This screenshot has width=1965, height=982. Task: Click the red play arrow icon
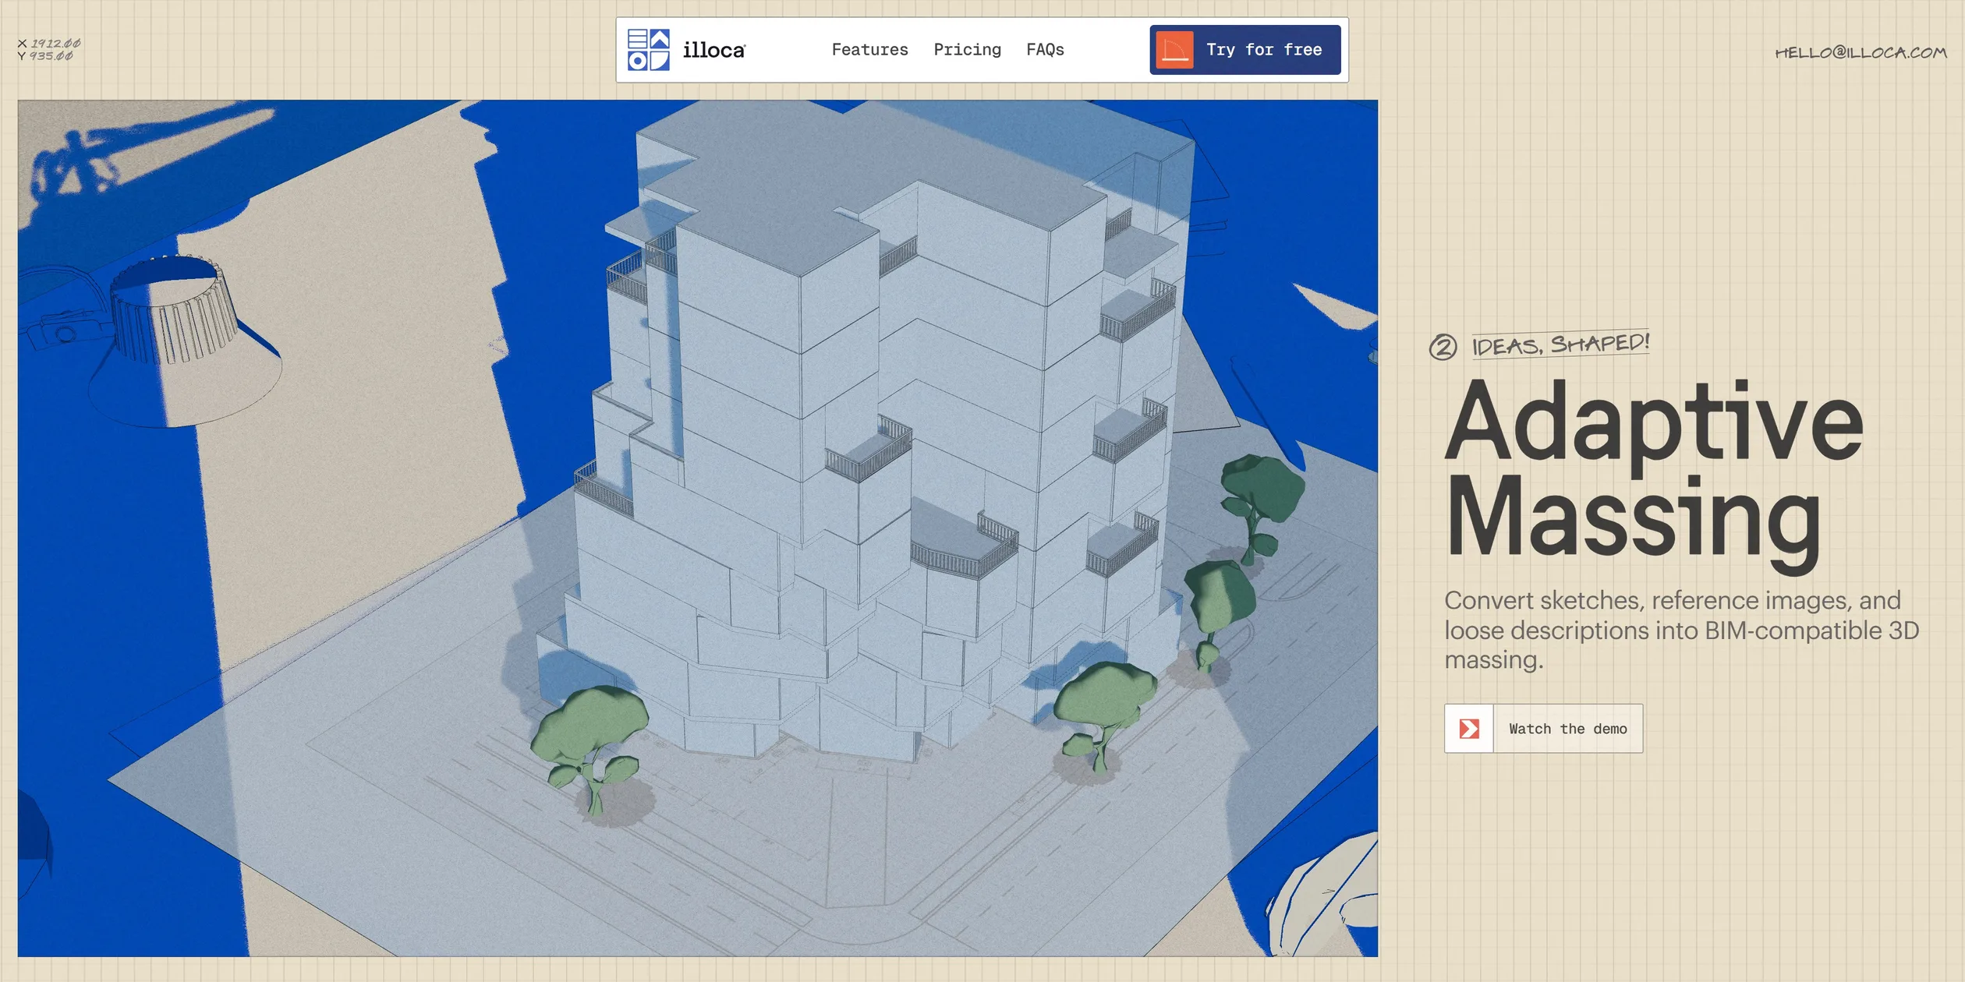1469,728
